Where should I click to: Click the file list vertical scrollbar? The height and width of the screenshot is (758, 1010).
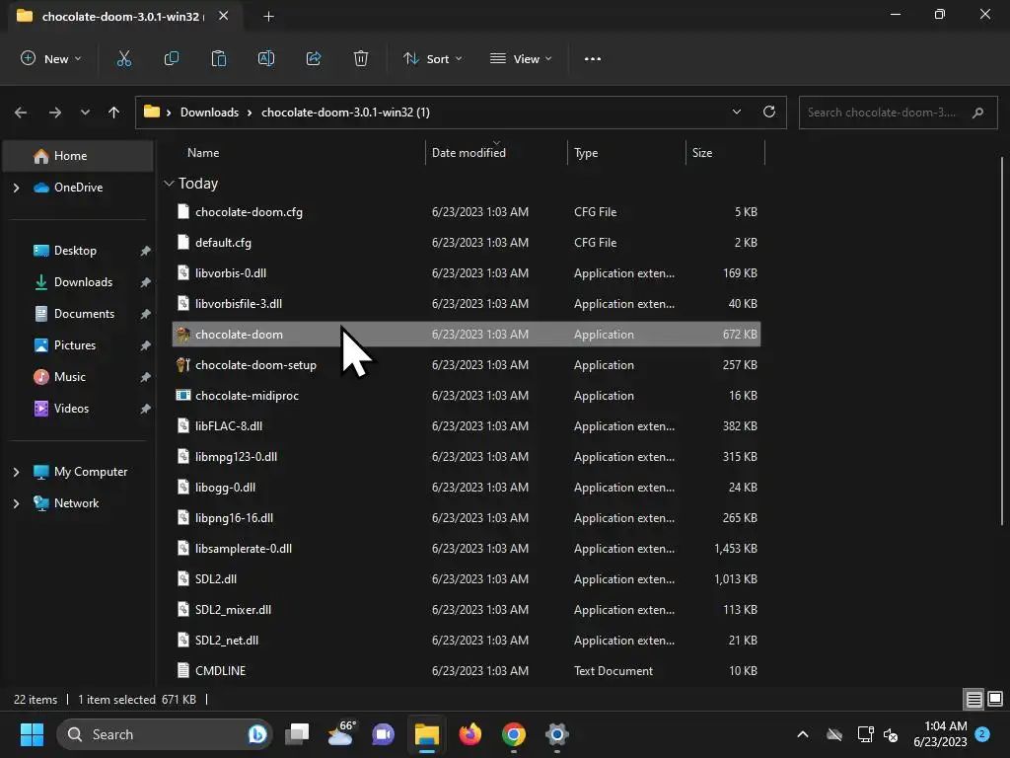1002,341
